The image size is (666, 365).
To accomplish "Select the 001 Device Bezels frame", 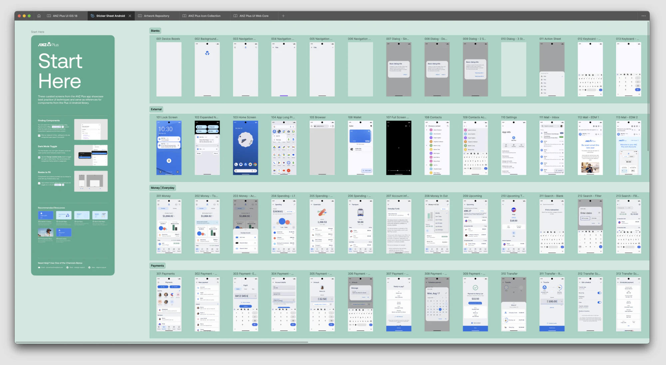I will (169, 69).
